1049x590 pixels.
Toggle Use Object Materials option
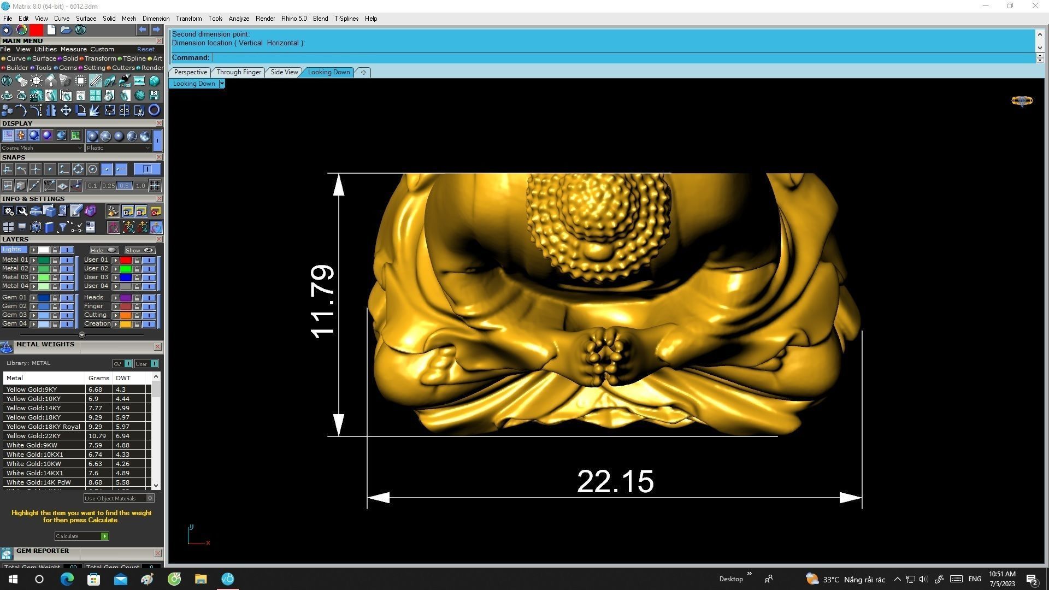pyautogui.click(x=119, y=498)
